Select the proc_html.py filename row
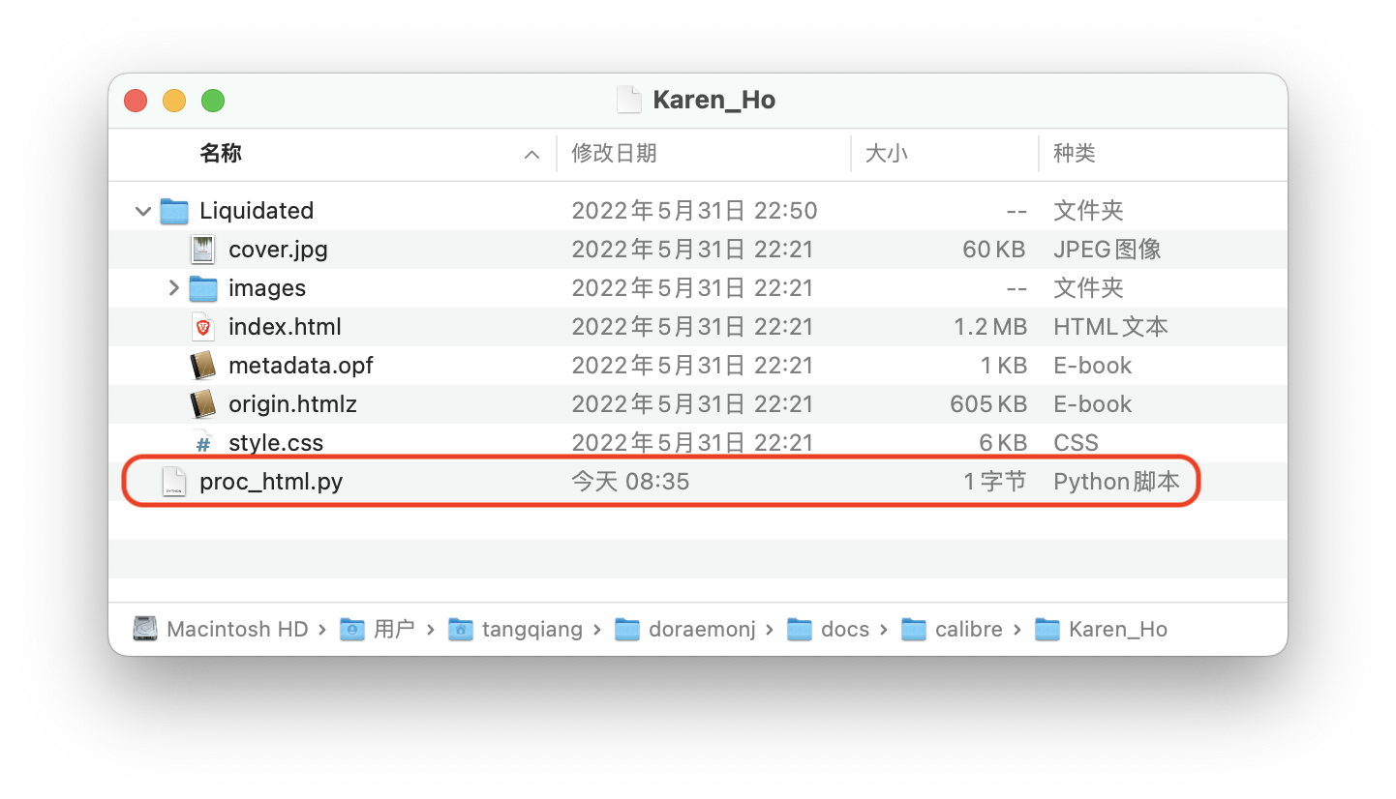 pos(269,481)
